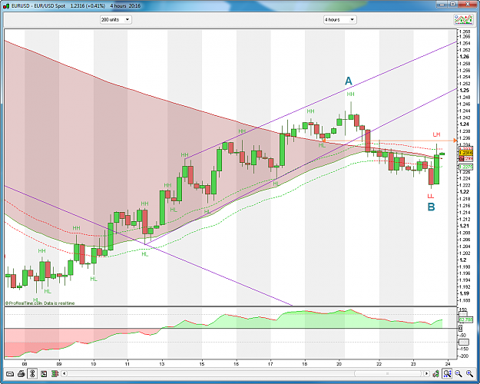The width and height of the screenshot is (480, 384).
Task: Click the green 62.703 indicator value label
Action: [x=466, y=319]
